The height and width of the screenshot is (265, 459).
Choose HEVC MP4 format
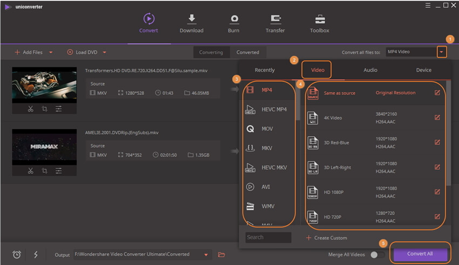click(267, 109)
